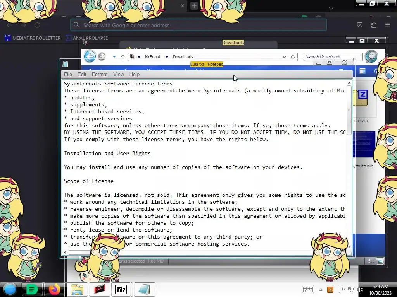Click the Notepad vertical scrollbar thumb
The height and width of the screenshot is (297, 397).
tap(349, 110)
